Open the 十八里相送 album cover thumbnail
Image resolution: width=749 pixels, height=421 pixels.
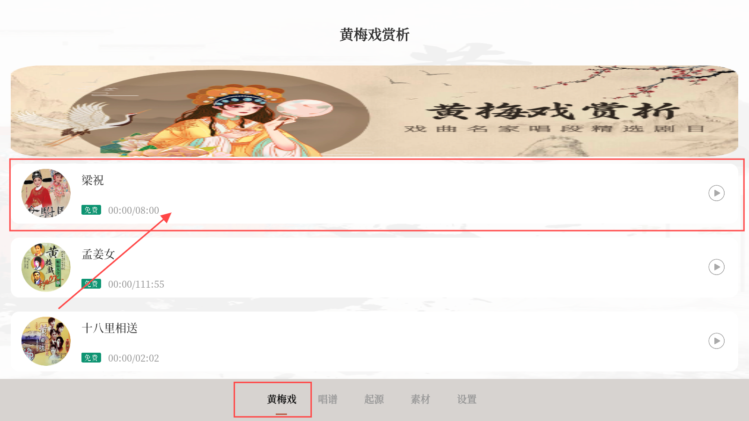(x=46, y=341)
